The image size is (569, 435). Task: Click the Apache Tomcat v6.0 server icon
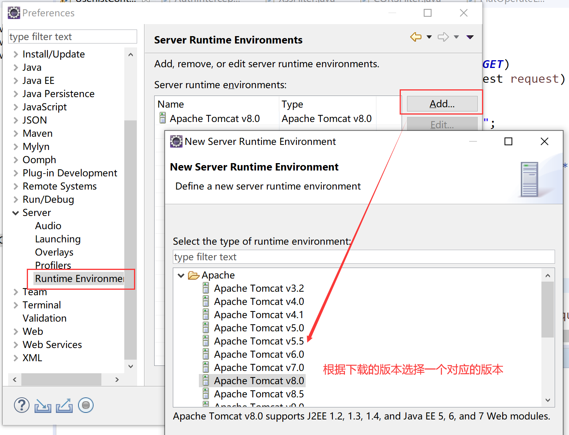pyautogui.click(x=206, y=354)
